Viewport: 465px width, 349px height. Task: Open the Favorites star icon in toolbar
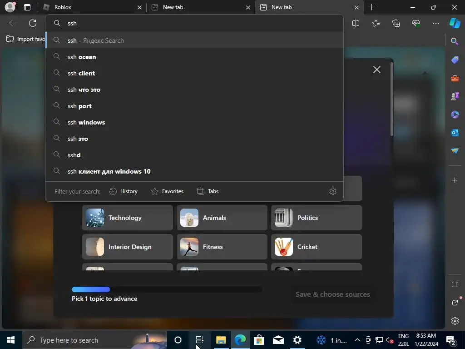[x=376, y=23]
